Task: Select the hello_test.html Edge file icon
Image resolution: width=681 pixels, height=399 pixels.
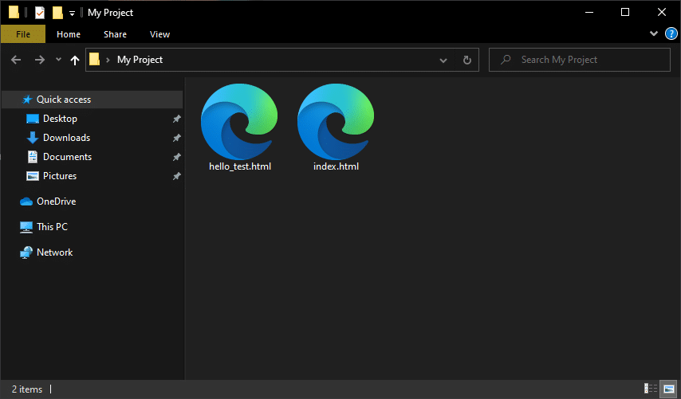Action: coord(239,122)
